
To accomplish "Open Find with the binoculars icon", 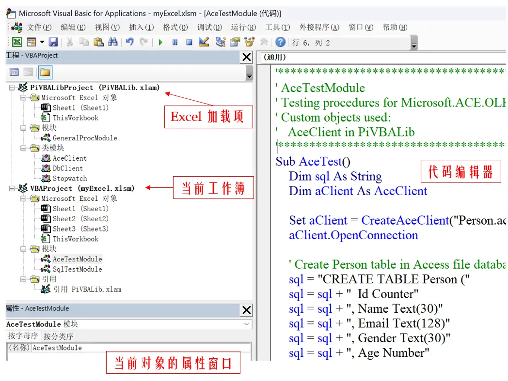I will (113, 43).
